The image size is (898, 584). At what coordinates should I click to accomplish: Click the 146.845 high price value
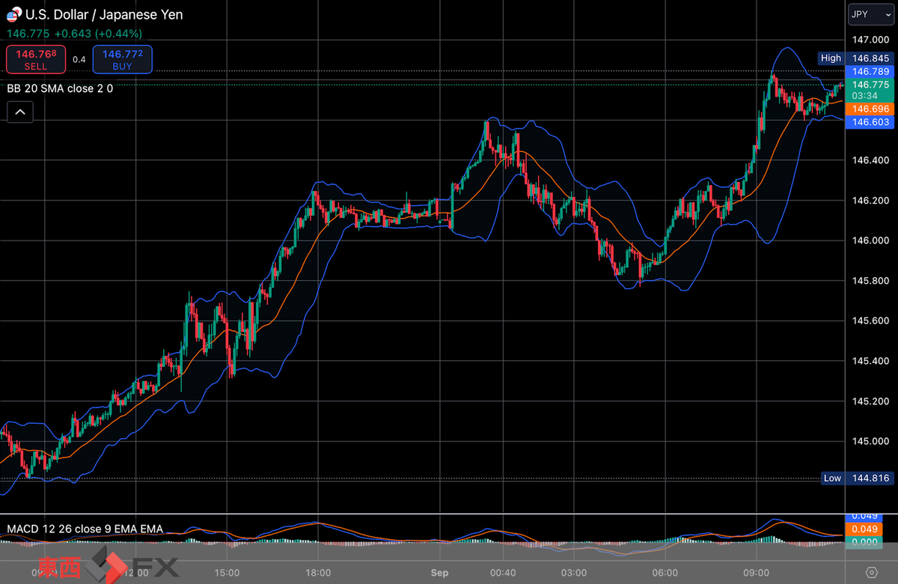pyautogui.click(x=870, y=58)
